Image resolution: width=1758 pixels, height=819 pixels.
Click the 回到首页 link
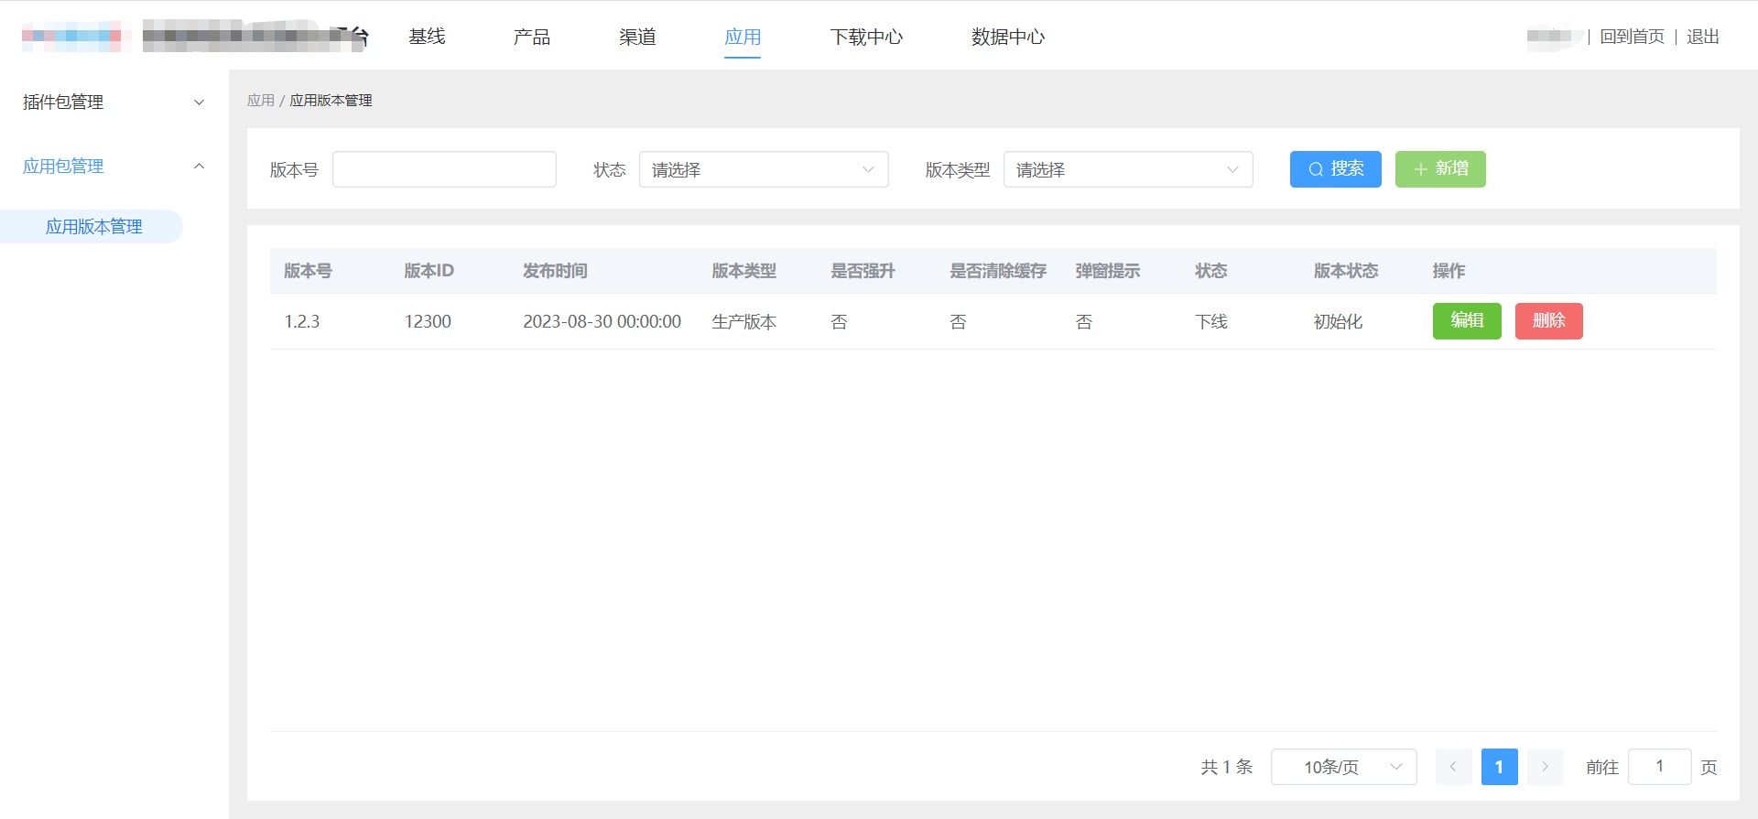tap(1632, 37)
